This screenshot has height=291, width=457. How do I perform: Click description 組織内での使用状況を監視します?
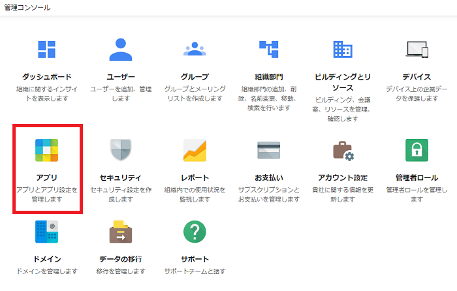coord(195,194)
